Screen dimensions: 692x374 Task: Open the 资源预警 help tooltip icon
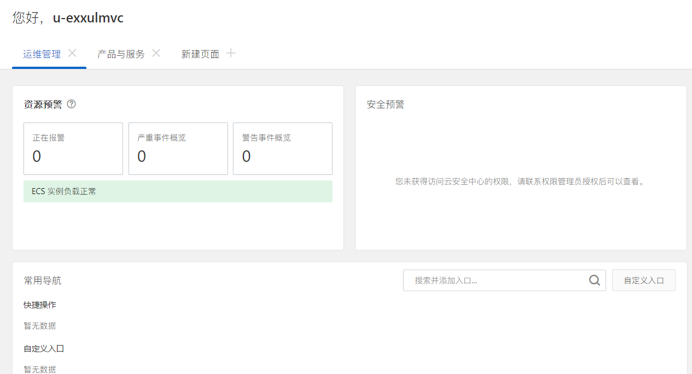(x=72, y=104)
